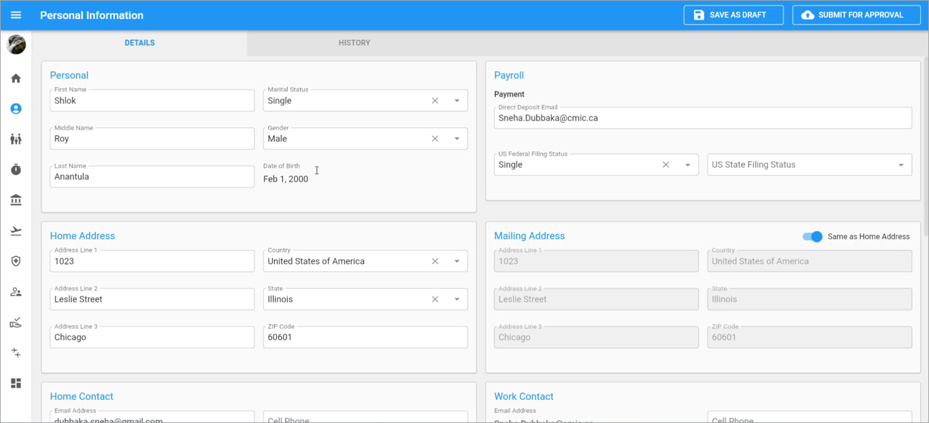Click the disabled Mailing Address Line 1 field
Screen dimensions: 929x423
[597, 261]
